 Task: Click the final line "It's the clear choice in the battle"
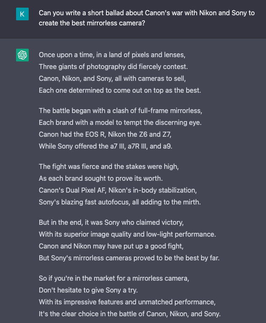pyautogui.click(x=130, y=314)
